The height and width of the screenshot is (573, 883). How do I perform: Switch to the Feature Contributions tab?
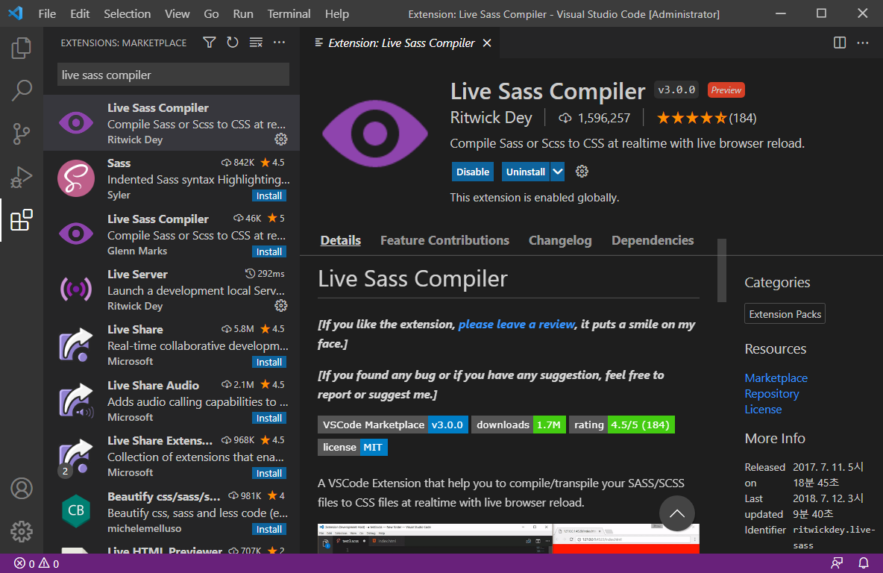[x=445, y=240]
